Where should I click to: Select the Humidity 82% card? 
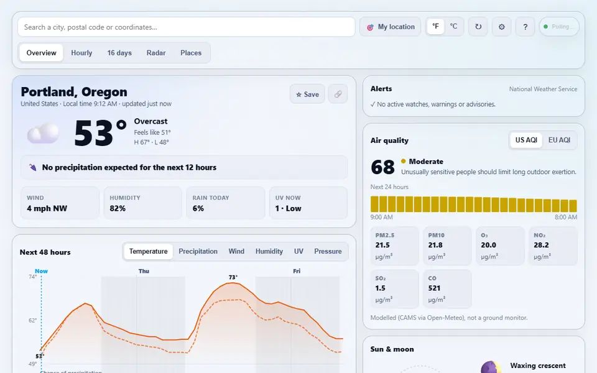pyautogui.click(x=143, y=203)
